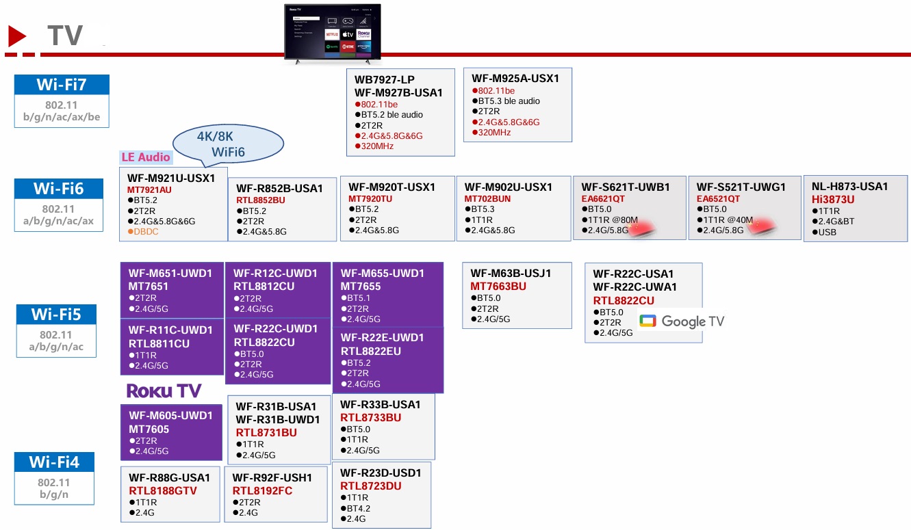This screenshot has width=911, height=530.
Task: Click the red triangle beside the TV title
Action: pyautogui.click(x=17, y=36)
